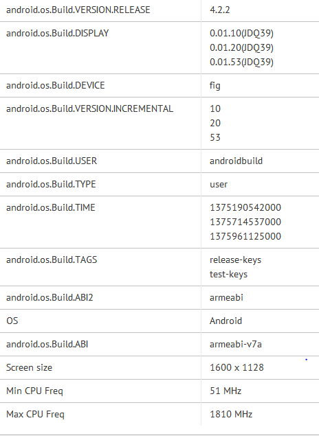Select the android.os.Build.VERSION.INCREMENTAL label
The height and width of the screenshot is (438, 319).
tap(89, 108)
